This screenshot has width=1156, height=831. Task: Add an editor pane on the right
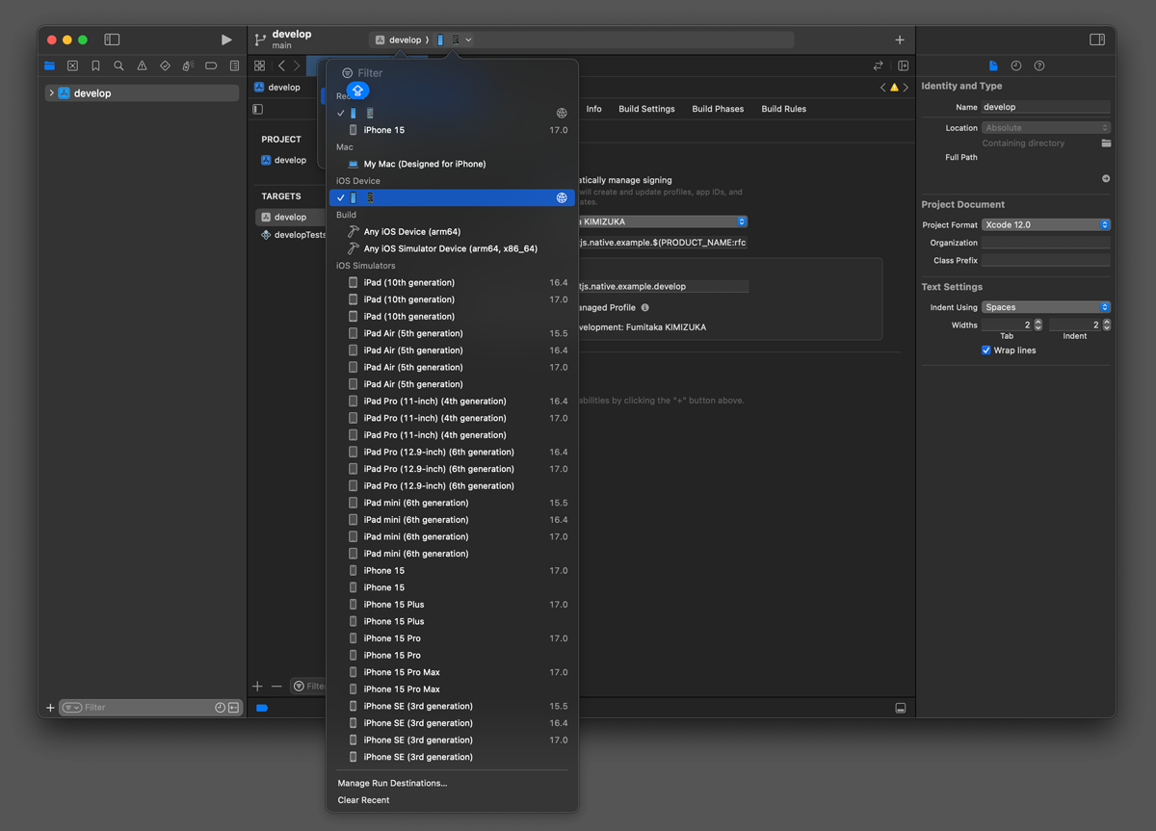pyautogui.click(x=904, y=65)
